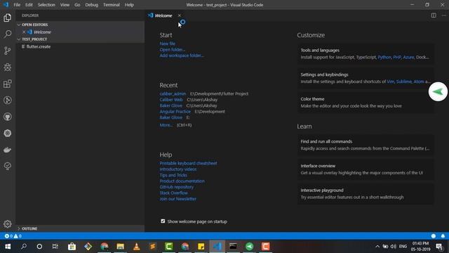449x253 pixels.
Task: Click the Windows taskbar search icon
Action: 24,247
